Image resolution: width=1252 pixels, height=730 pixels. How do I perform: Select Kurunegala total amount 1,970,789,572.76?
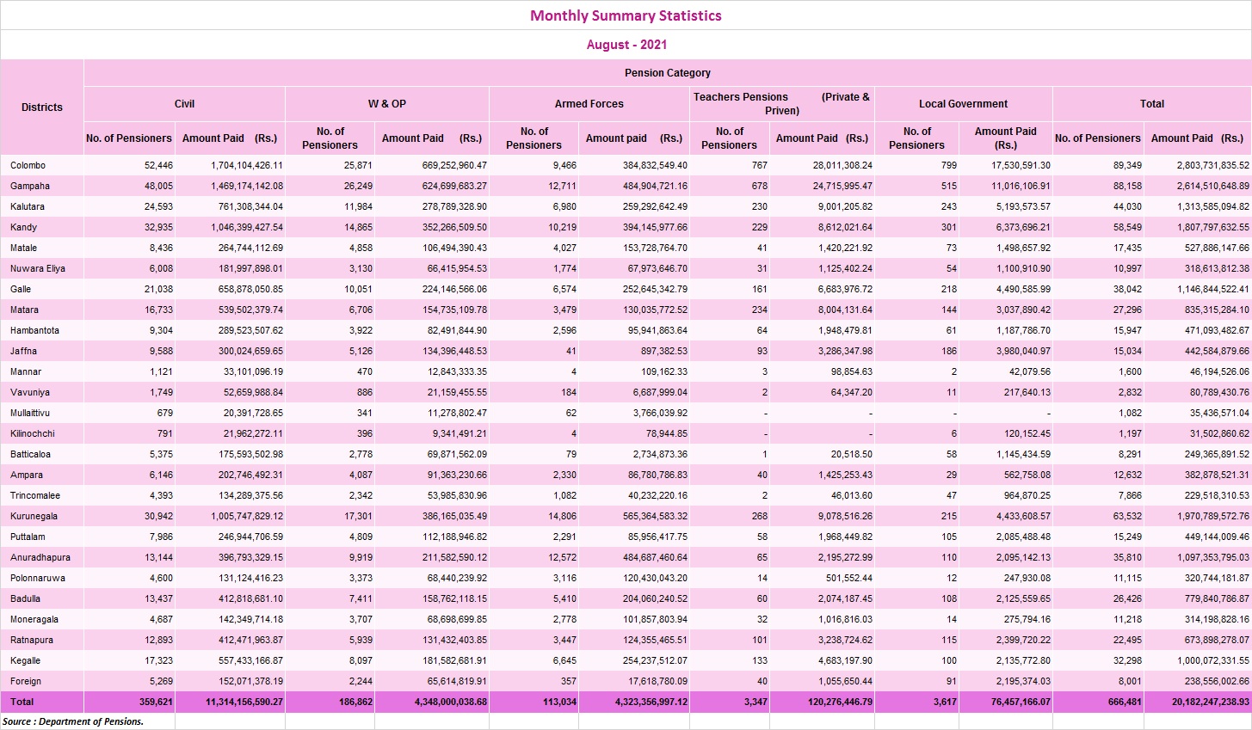pyautogui.click(x=1213, y=516)
